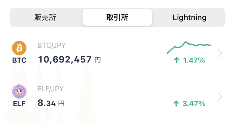Expand ELF/JPY row with right chevron
Screen dimensions: 235x123
point(220,96)
